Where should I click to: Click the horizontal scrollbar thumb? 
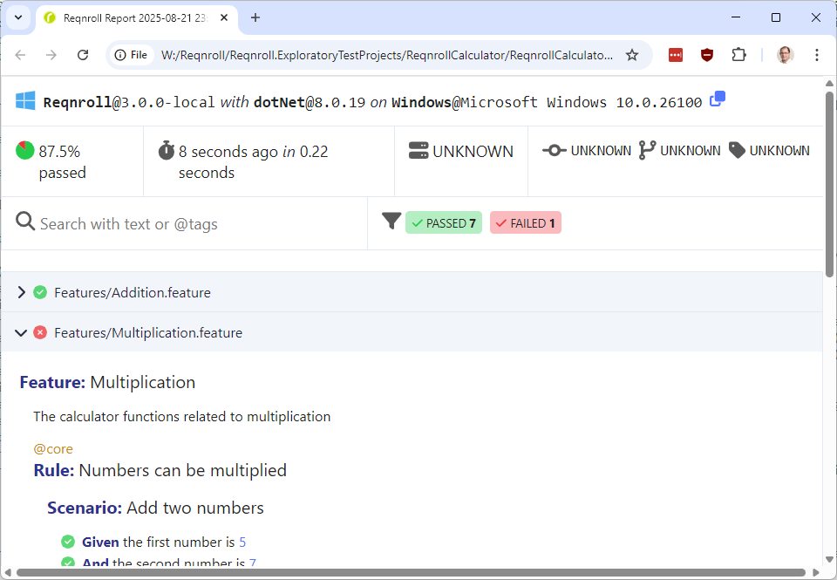point(411,573)
